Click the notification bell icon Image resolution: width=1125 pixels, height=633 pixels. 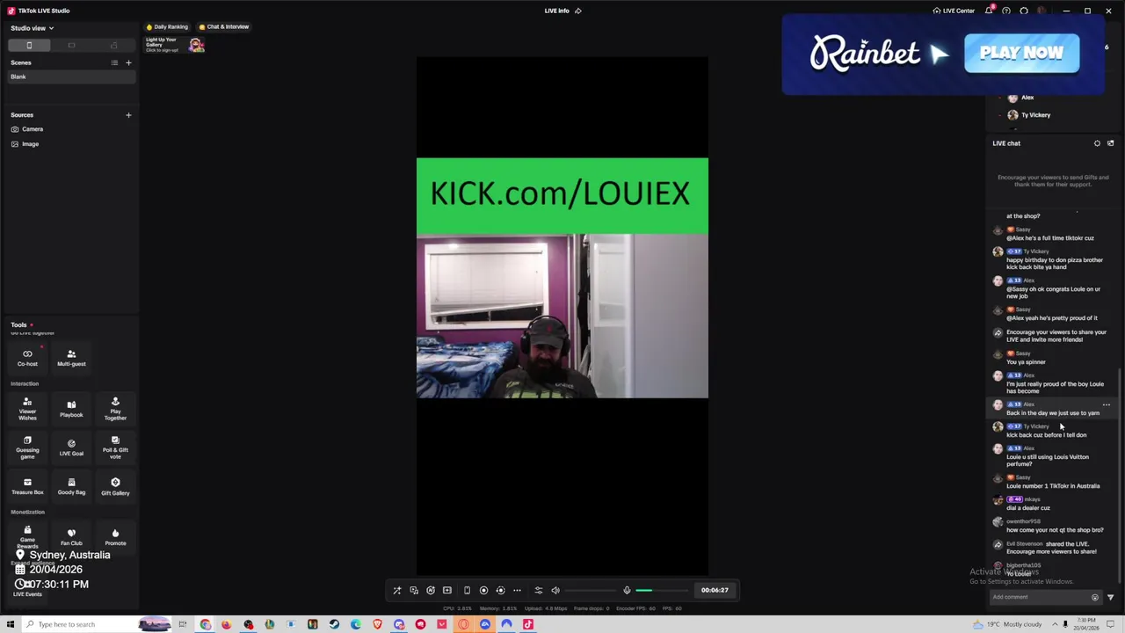coord(989,11)
